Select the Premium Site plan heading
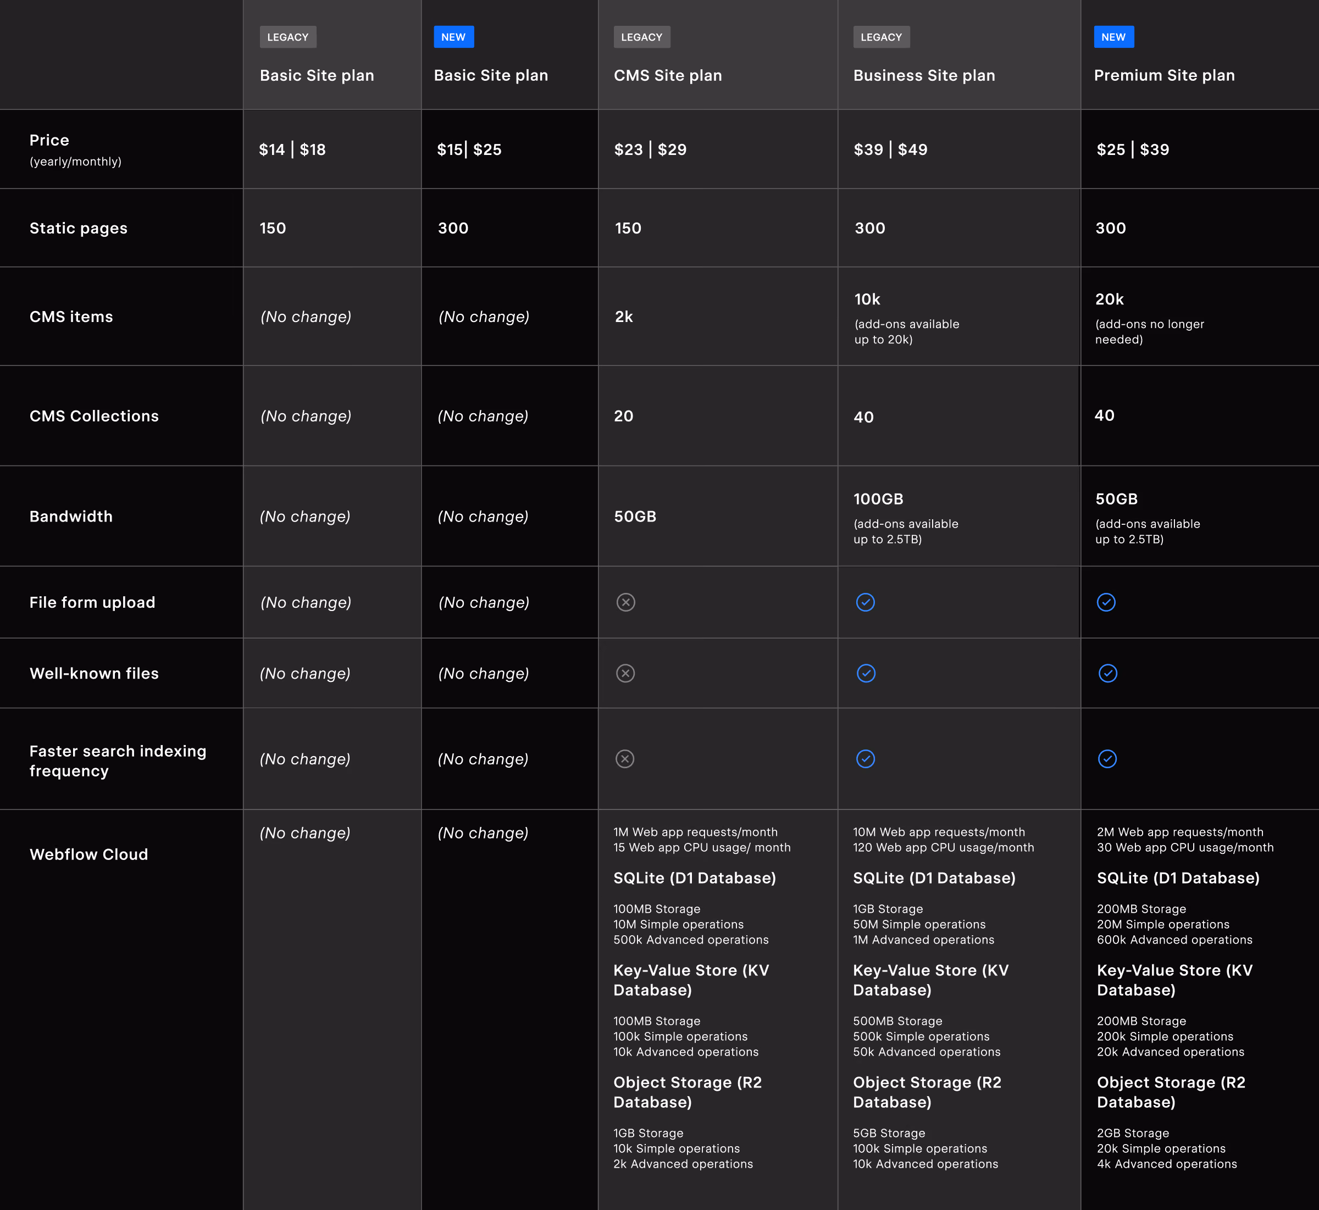 click(x=1164, y=75)
